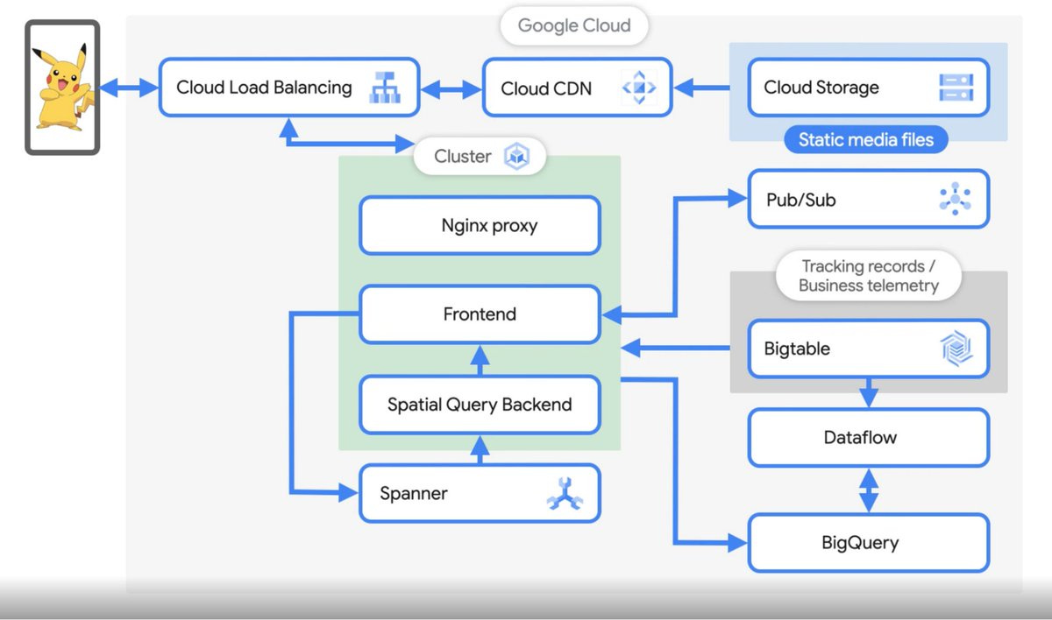Open the BigQuery node
The image size is (1052, 620).
coord(868,543)
